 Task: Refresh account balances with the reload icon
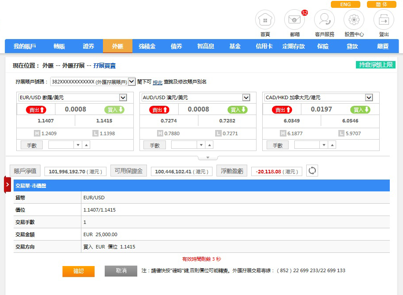[x=312, y=171]
